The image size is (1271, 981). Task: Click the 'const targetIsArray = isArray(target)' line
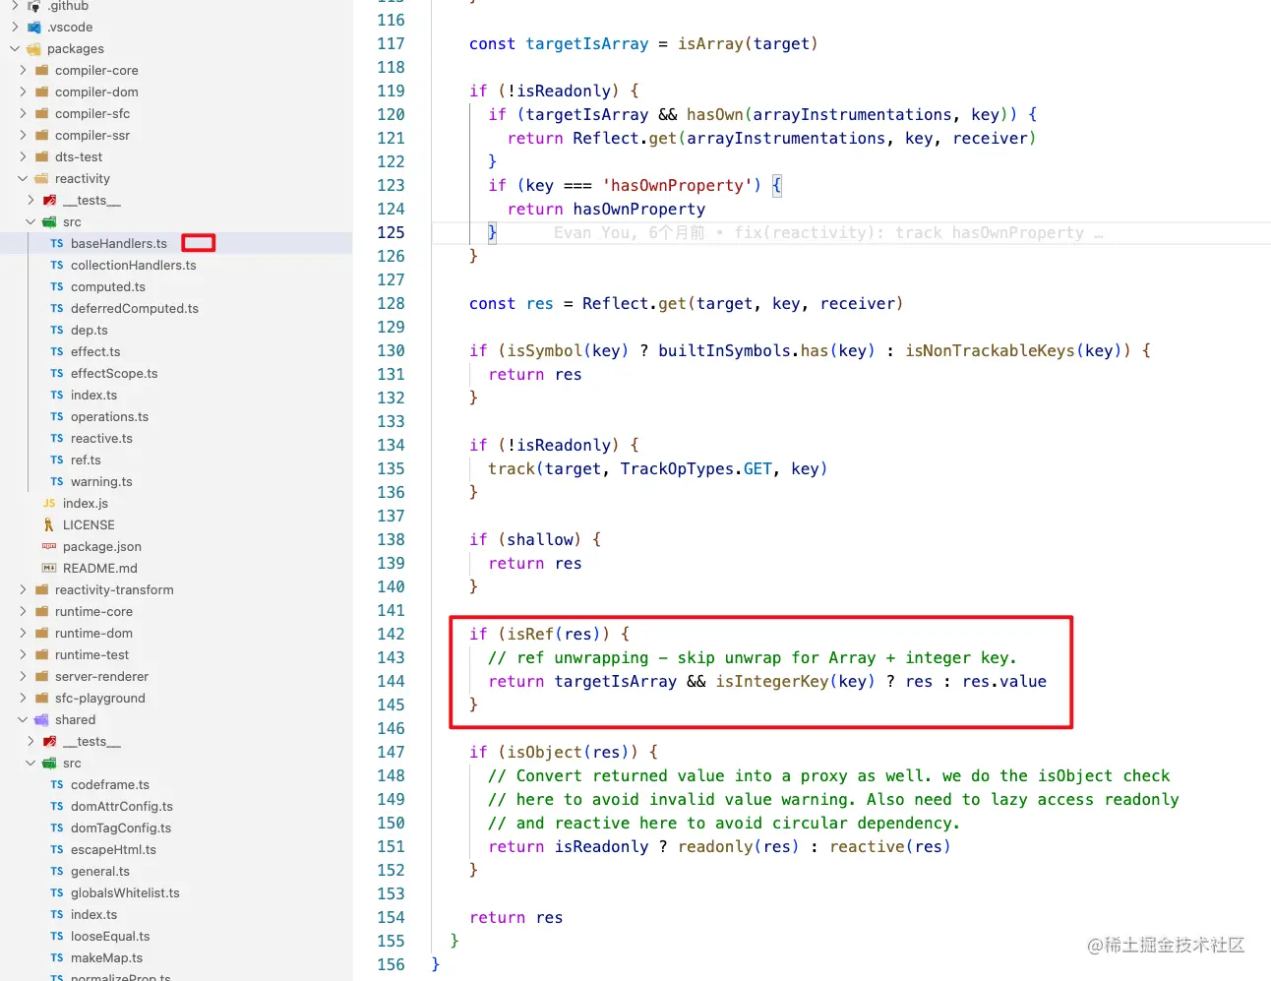click(643, 44)
